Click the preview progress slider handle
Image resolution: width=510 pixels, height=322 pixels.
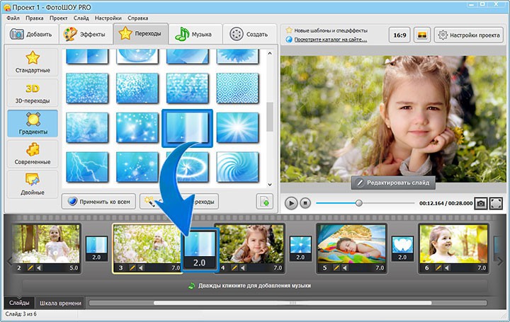358,203
